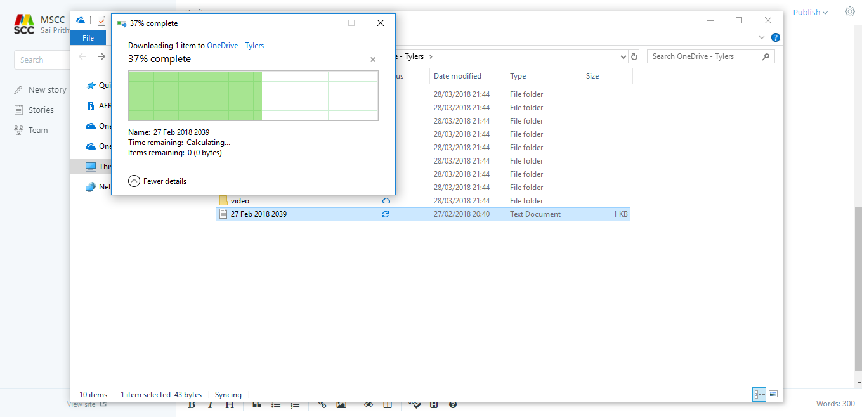Open New story from the sidebar
862x417 pixels.
click(40, 90)
